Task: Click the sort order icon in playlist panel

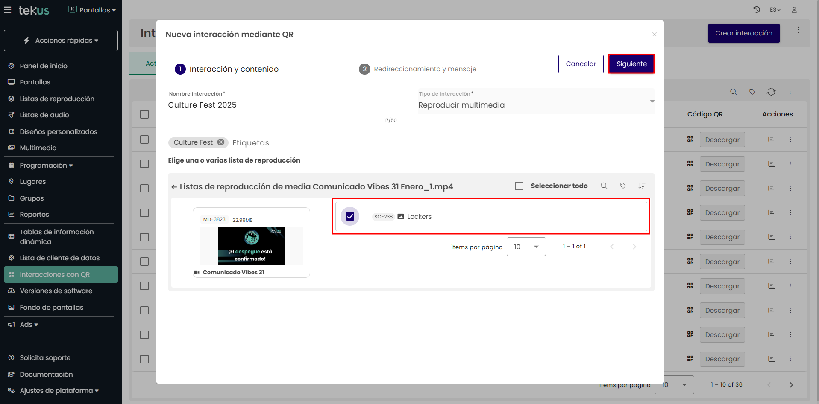Action: click(642, 186)
